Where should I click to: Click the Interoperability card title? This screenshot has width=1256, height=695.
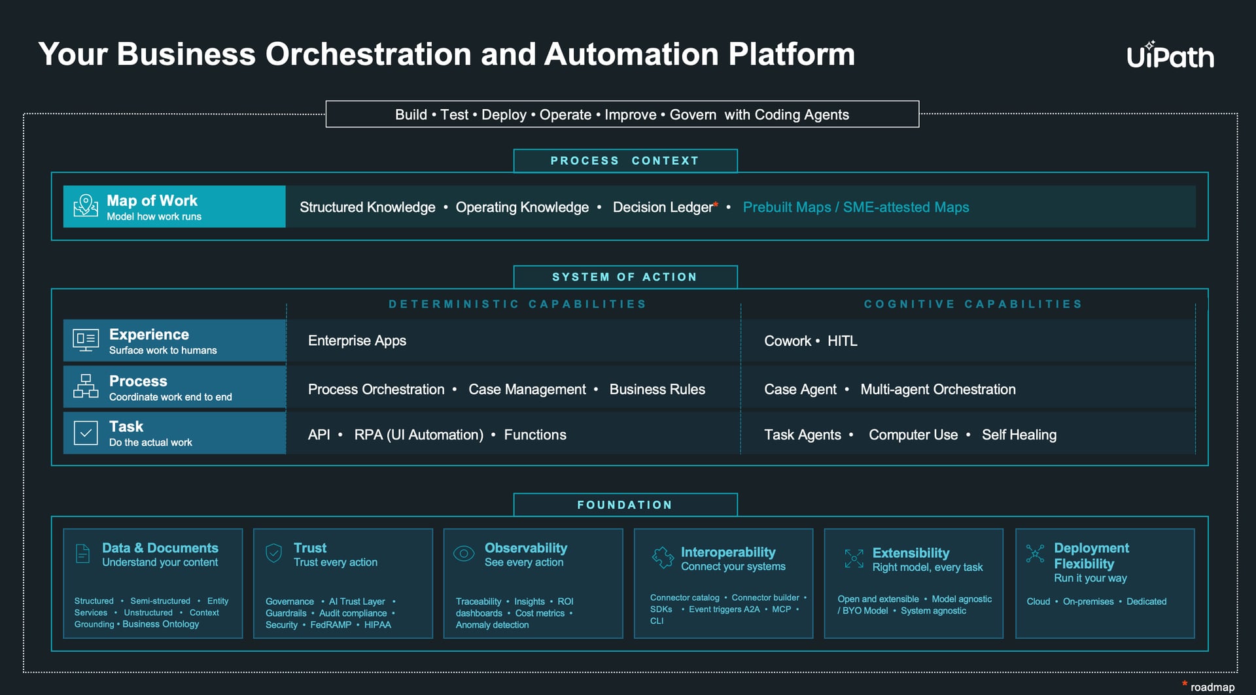tap(728, 552)
